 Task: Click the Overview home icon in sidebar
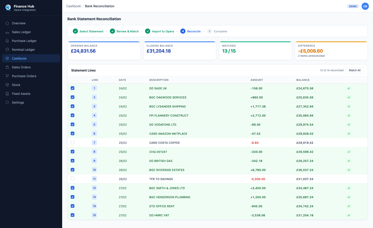[x=7, y=23]
